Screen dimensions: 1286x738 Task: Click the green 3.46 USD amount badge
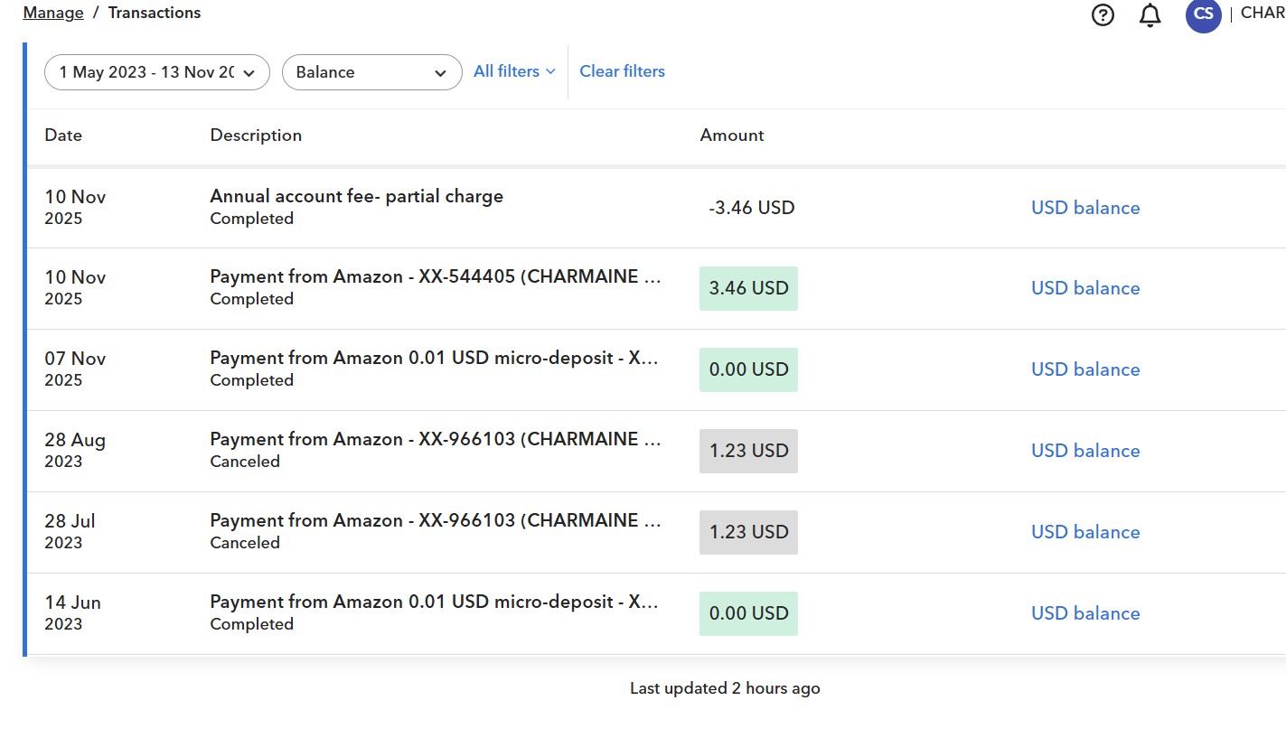point(748,288)
